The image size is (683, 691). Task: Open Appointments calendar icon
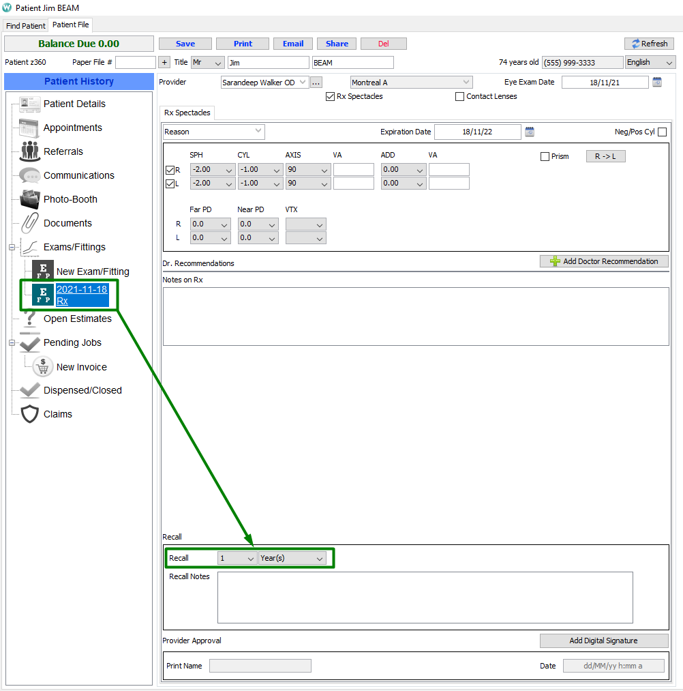pyautogui.click(x=30, y=128)
